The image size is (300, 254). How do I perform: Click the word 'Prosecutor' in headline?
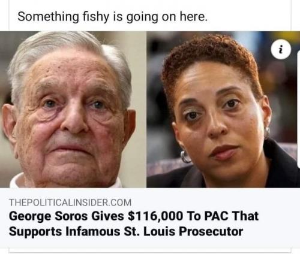click(211, 231)
